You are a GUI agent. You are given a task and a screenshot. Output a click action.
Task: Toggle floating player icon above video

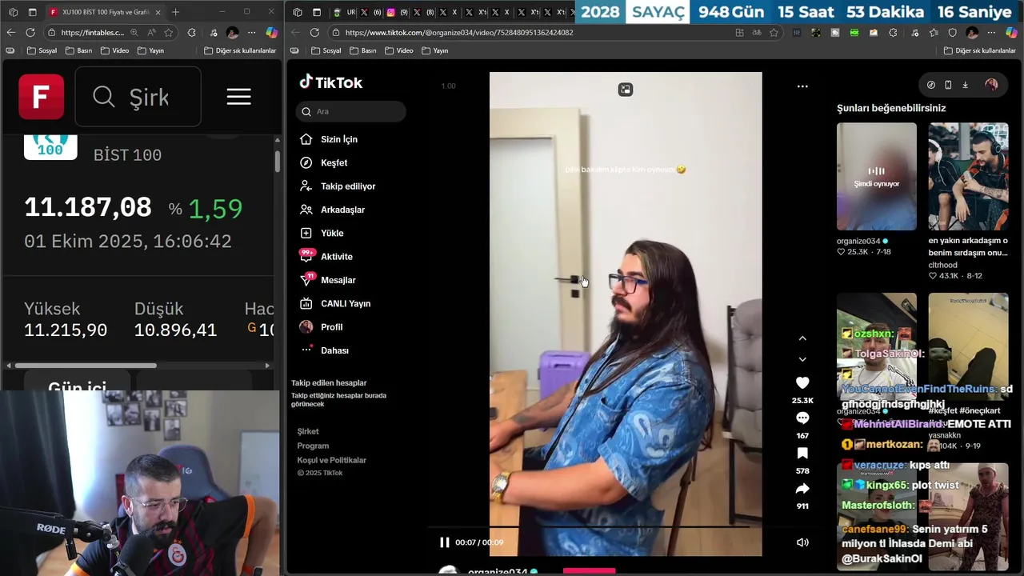[x=626, y=90]
